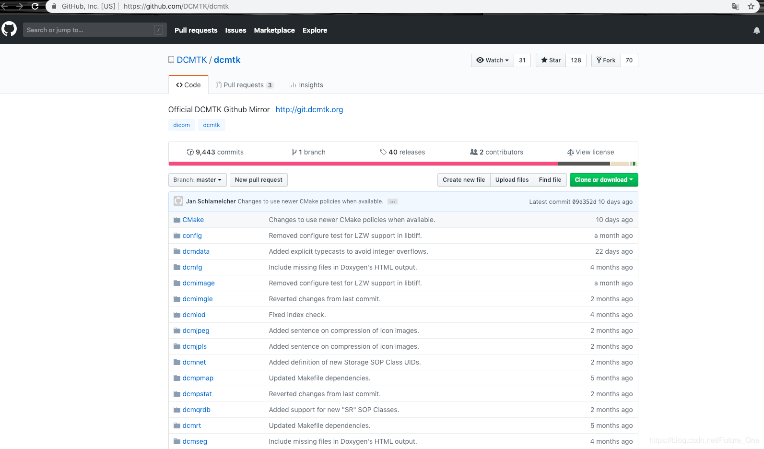Open the http://git.dcmtk.org link
The width and height of the screenshot is (764, 449).
click(309, 109)
